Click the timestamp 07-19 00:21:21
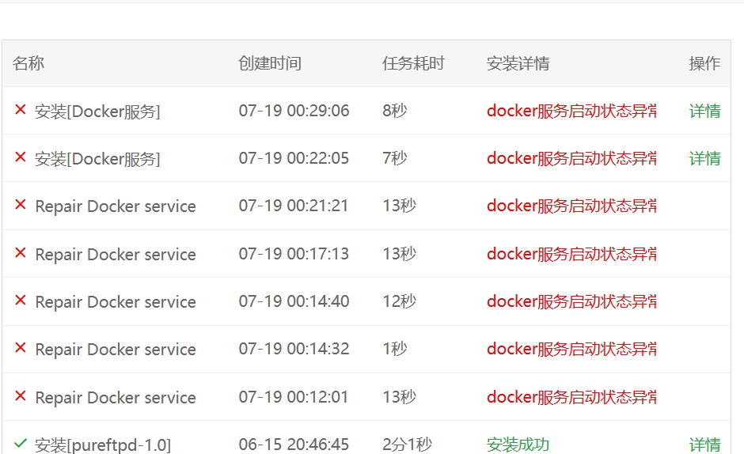Viewport: 744px width, 454px height. point(294,206)
